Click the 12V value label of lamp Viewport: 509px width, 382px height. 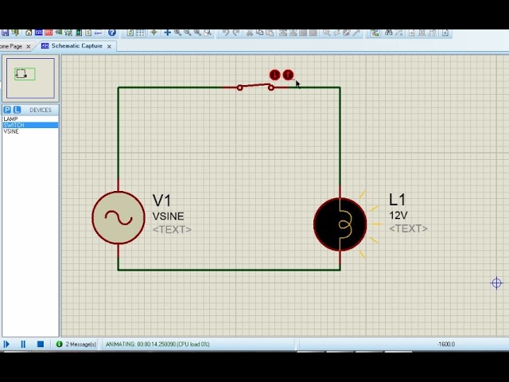click(398, 216)
